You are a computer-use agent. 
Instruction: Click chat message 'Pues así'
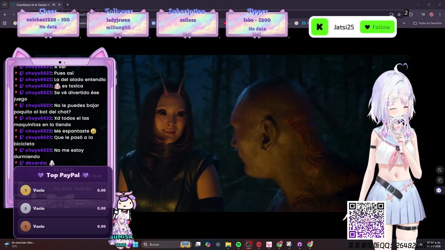64,73
